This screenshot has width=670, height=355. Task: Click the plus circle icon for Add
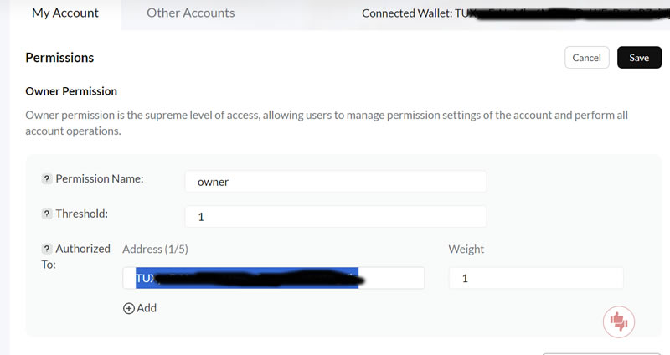(129, 308)
